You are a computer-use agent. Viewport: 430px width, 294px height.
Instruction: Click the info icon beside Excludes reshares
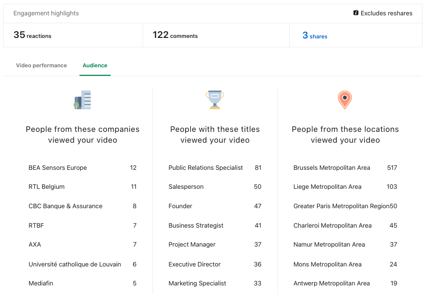[x=356, y=13]
